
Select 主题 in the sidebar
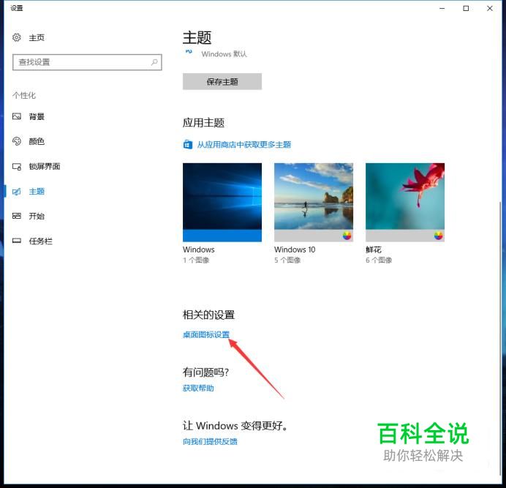pos(37,192)
